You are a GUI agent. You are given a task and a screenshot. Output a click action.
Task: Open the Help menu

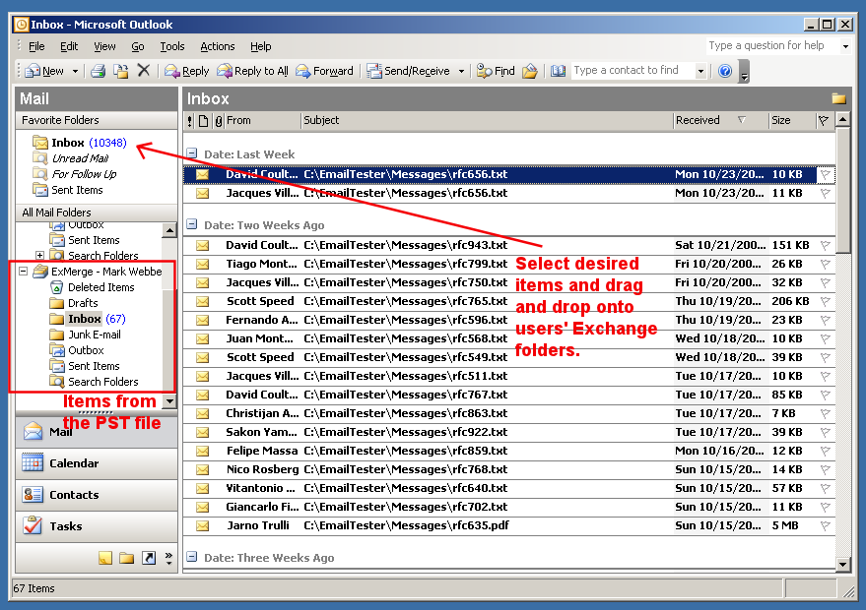tap(261, 46)
